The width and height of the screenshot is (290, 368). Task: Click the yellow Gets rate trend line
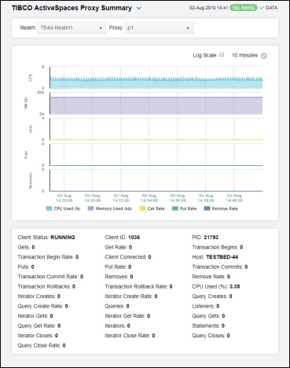[156, 140]
